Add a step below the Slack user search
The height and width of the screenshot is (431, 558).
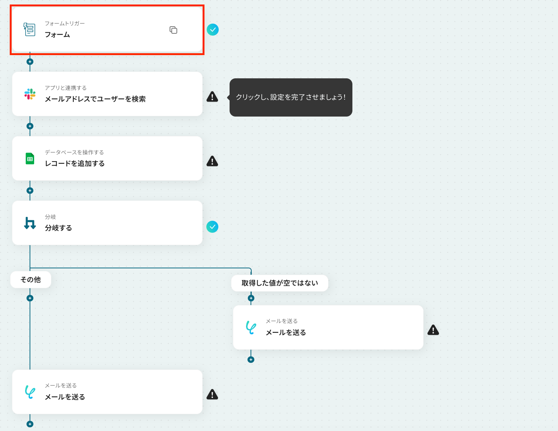30,126
